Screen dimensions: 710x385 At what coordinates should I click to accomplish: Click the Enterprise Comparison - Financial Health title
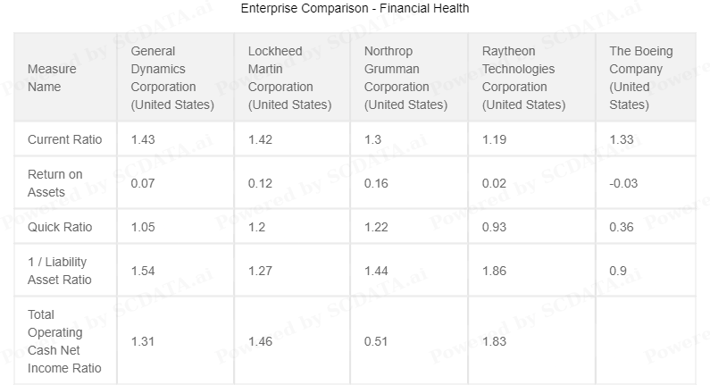pyautogui.click(x=355, y=8)
